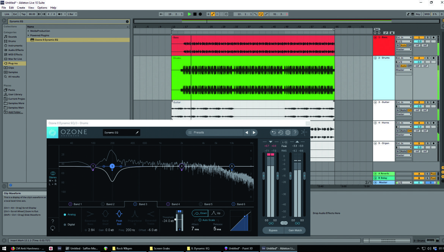Rename the Dynamic EQ preset with the pencil

(x=137, y=132)
